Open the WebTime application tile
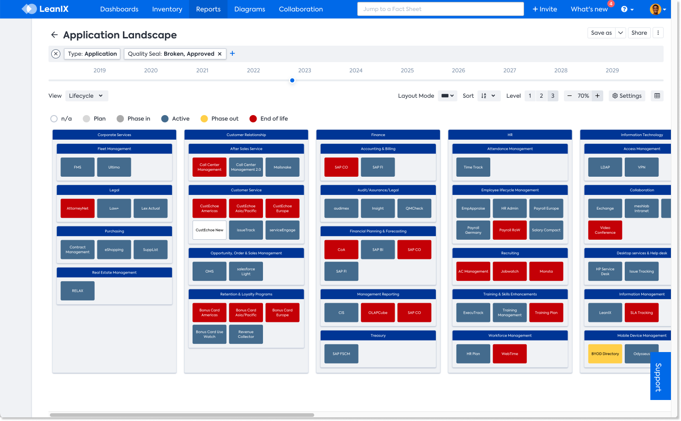The image size is (681, 421). (510, 354)
